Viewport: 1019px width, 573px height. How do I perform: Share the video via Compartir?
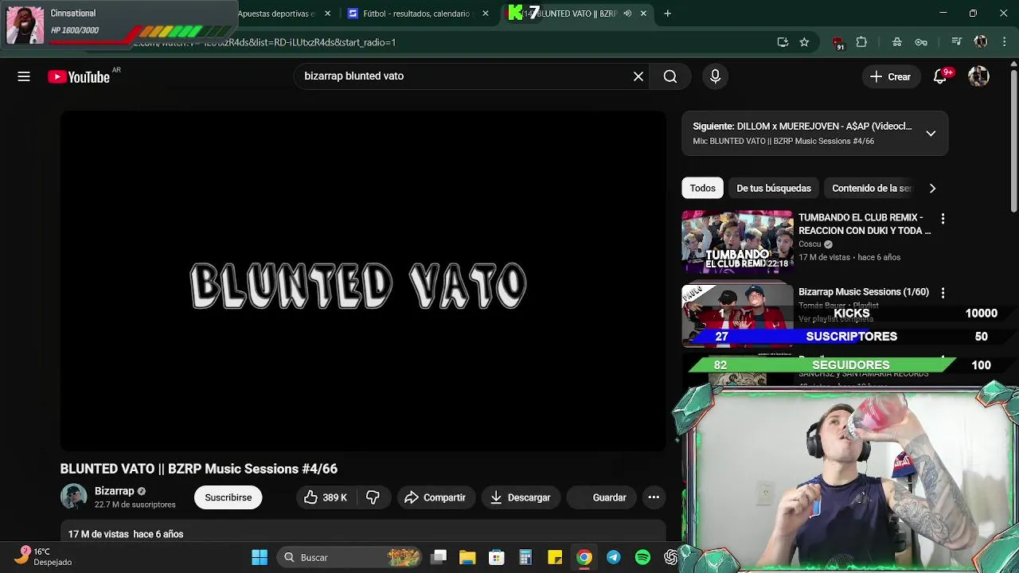(x=435, y=497)
